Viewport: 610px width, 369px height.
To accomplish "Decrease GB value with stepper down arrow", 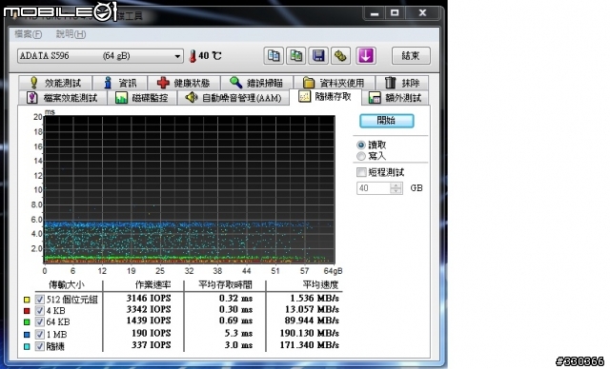I will coord(396,191).
